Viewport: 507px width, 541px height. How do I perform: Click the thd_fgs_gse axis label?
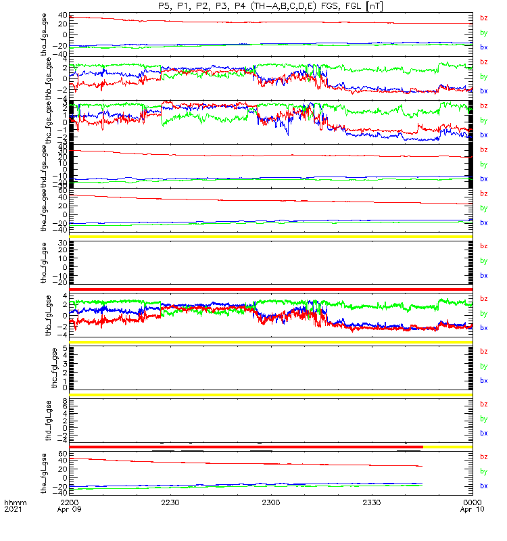tap(44, 166)
